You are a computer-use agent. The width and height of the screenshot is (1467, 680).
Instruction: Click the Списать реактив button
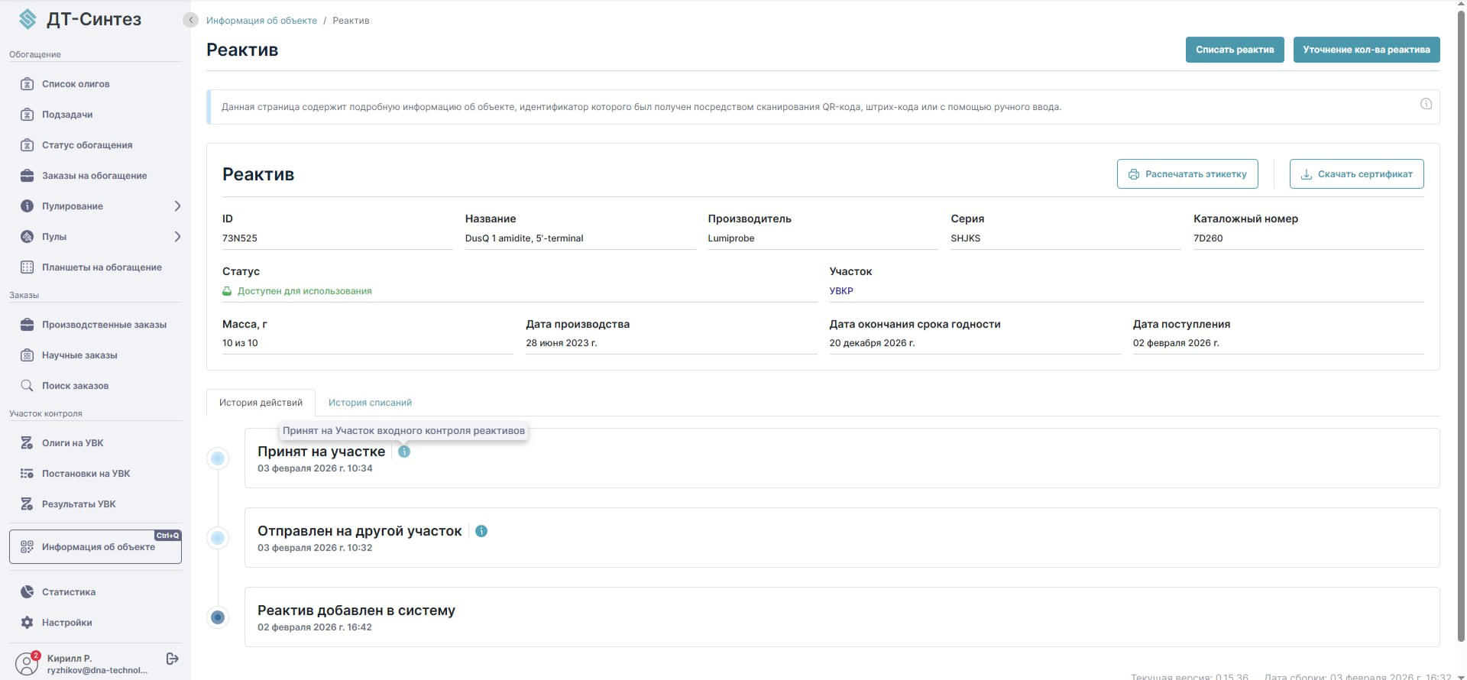(x=1235, y=50)
